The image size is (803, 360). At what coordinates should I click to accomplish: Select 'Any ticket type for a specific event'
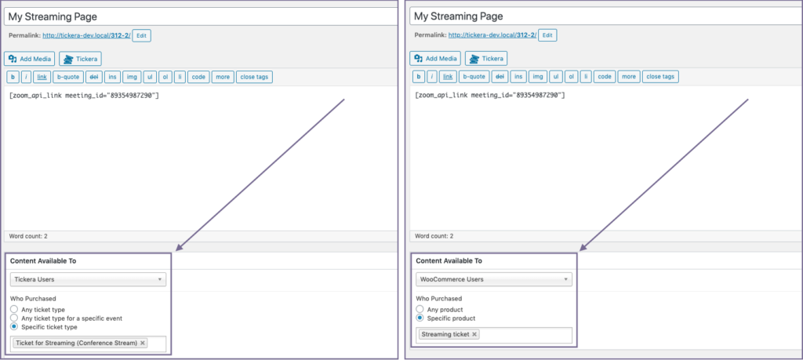(x=14, y=318)
